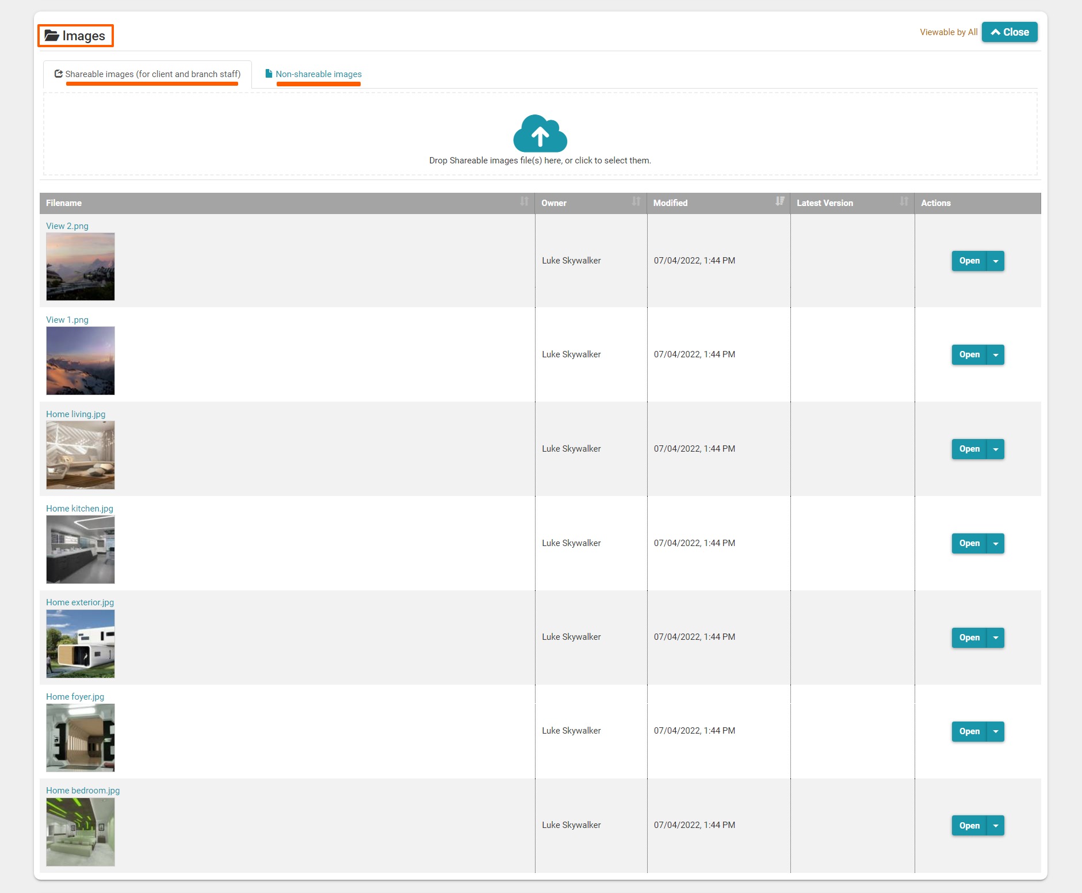Click the Home kitchen.jpg thumbnail

tap(81, 549)
